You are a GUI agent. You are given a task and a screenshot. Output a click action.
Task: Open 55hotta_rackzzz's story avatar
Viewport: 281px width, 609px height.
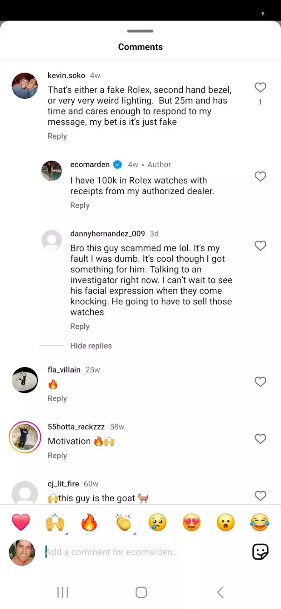click(x=25, y=437)
